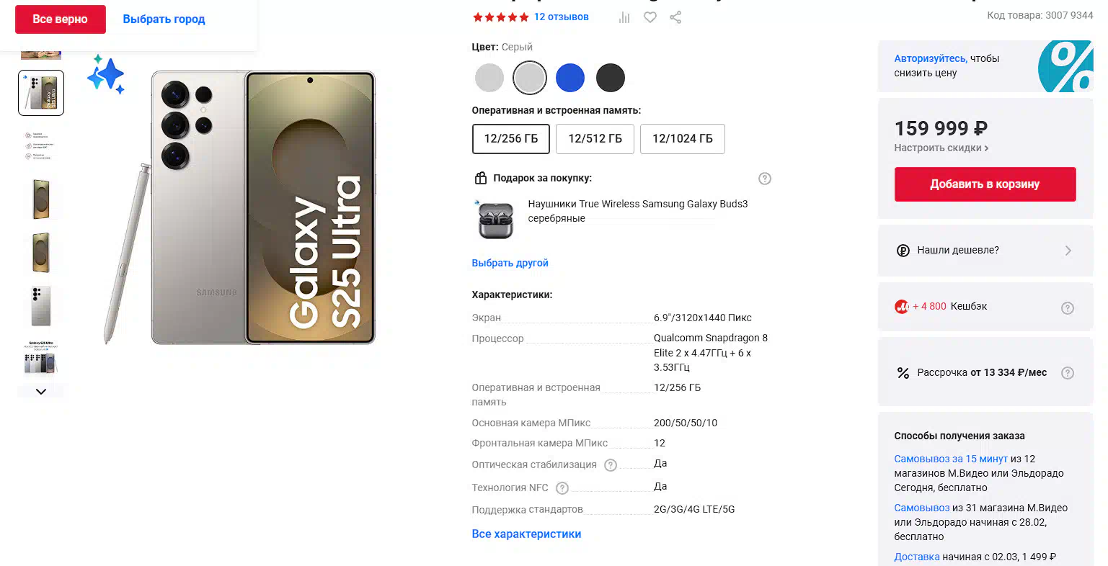This screenshot has width=1108, height=566.
Task: Choose the blue color swatch
Action: (570, 78)
